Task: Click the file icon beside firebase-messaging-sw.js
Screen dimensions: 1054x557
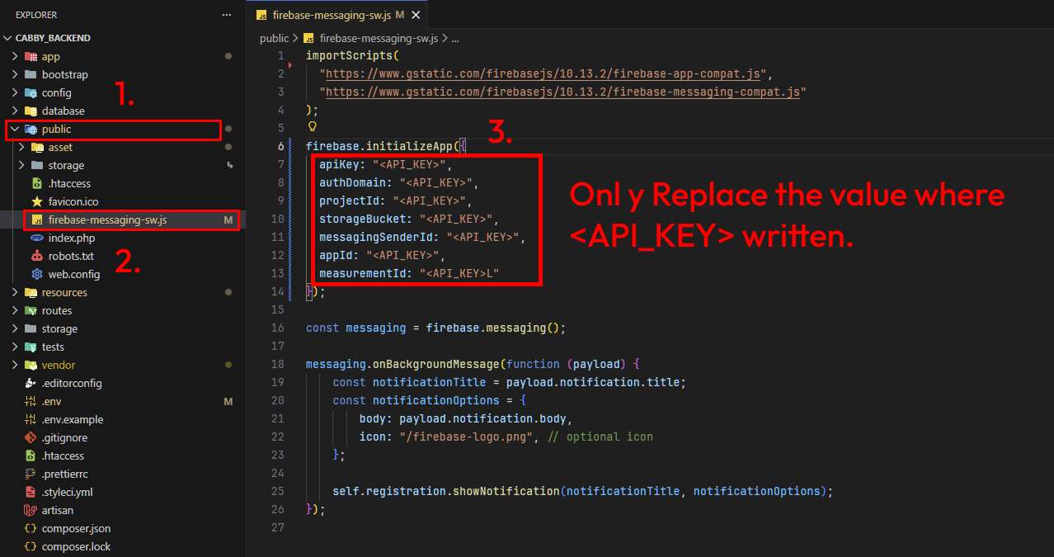Action: point(36,219)
